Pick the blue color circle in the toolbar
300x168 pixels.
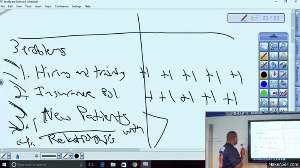pos(263,84)
